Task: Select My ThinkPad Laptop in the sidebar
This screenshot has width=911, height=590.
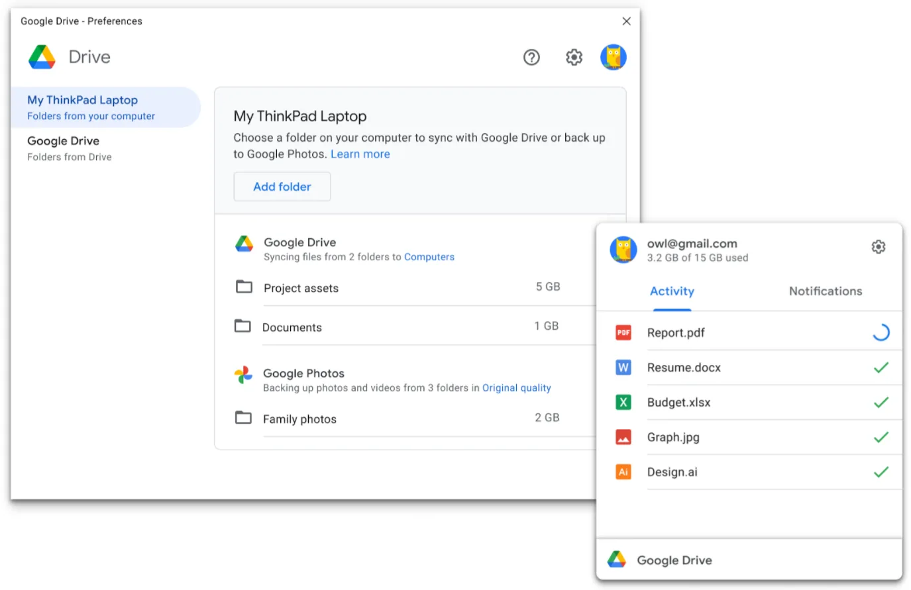Action: [82, 100]
